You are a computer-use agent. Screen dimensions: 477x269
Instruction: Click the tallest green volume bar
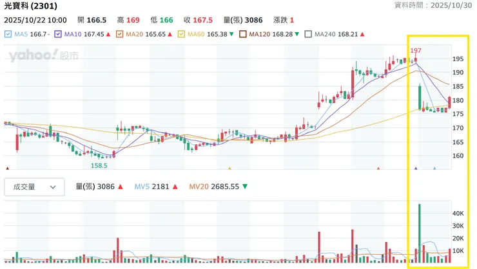click(x=420, y=233)
